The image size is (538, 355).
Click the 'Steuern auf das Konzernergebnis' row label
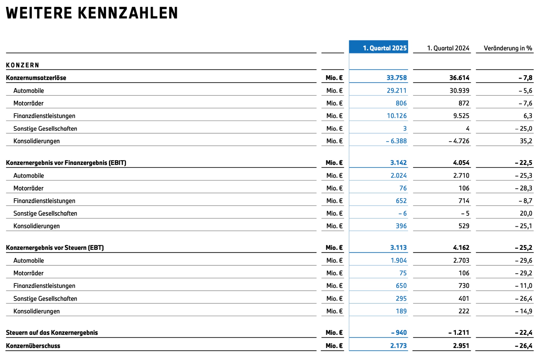coord(52,333)
